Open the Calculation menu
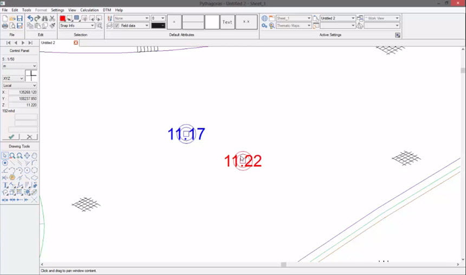466x275 pixels. [x=89, y=10]
